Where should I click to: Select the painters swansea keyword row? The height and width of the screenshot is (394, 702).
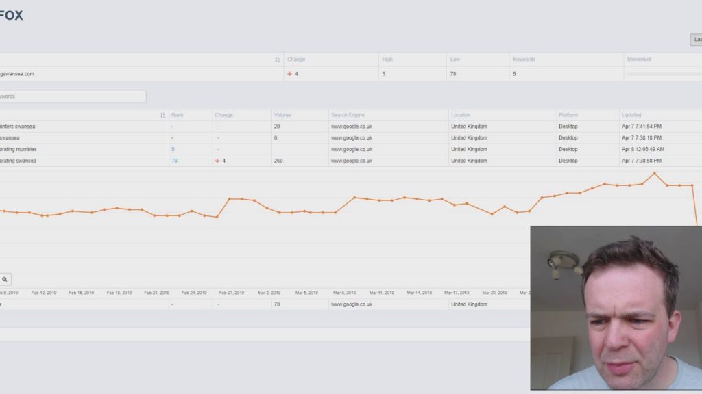point(351,127)
